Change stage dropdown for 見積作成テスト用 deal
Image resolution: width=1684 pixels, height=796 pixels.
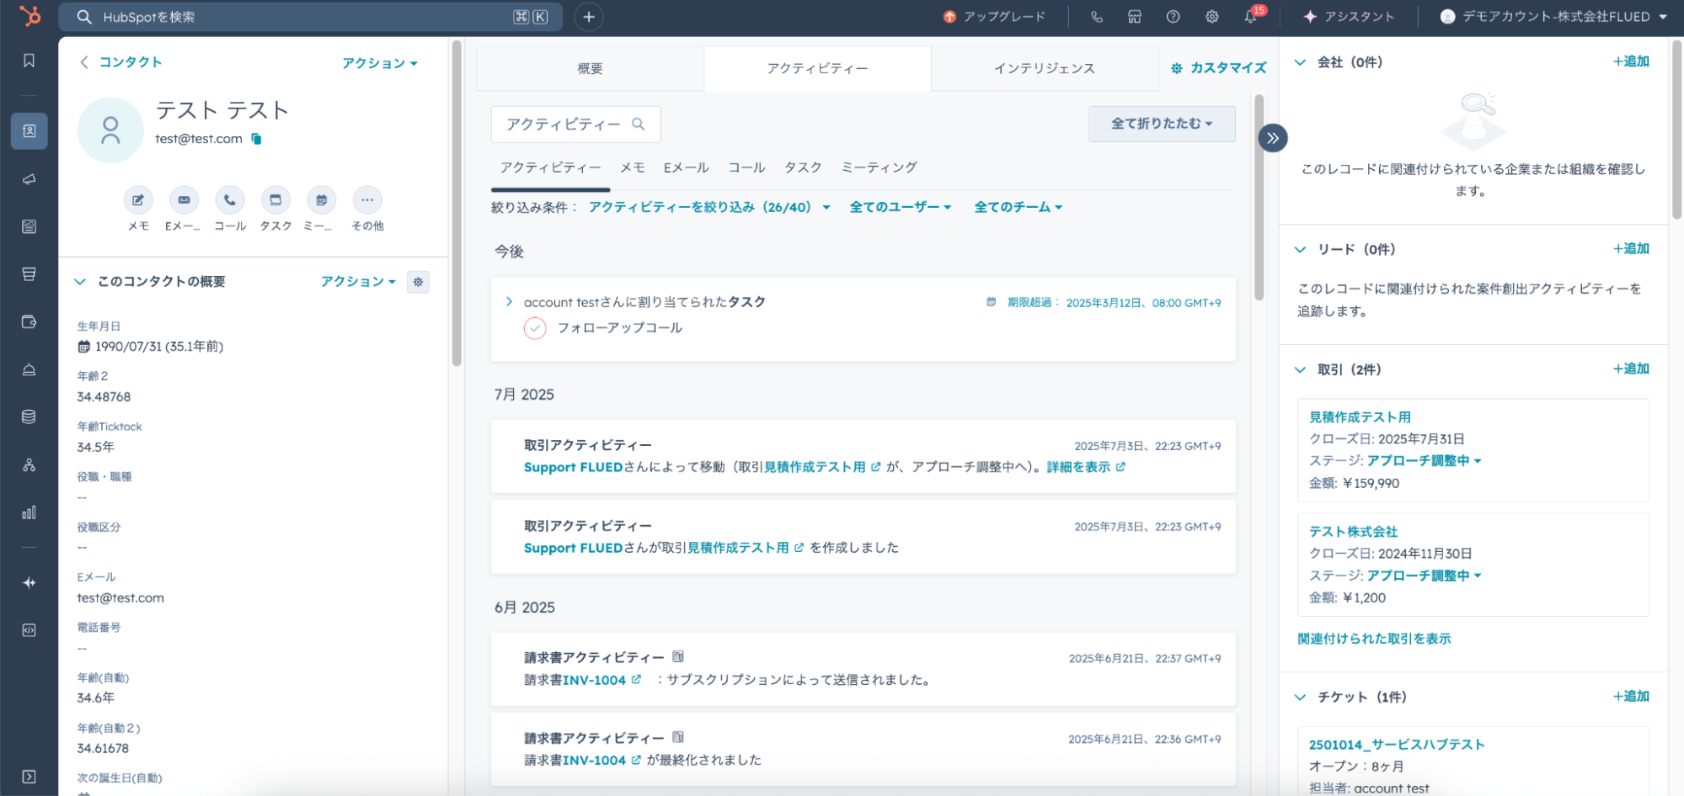click(1424, 461)
